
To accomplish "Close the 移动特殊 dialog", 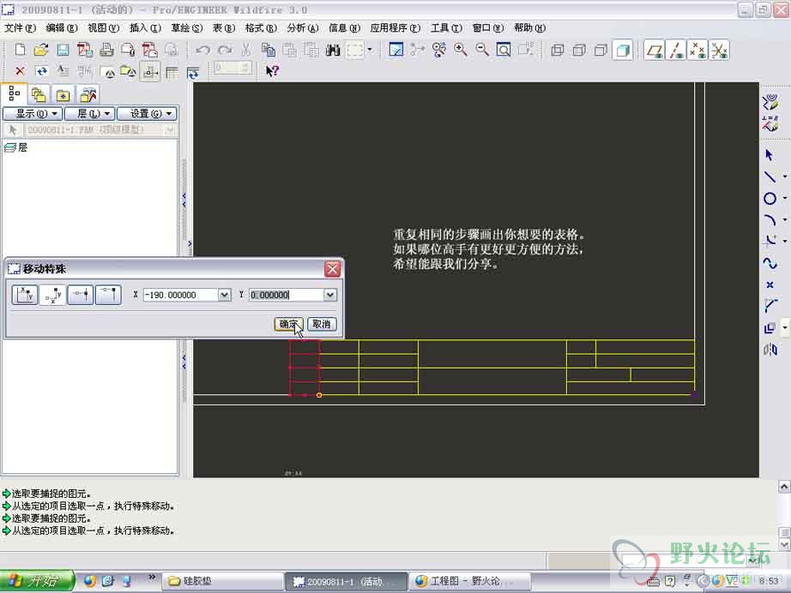I will pos(332,268).
